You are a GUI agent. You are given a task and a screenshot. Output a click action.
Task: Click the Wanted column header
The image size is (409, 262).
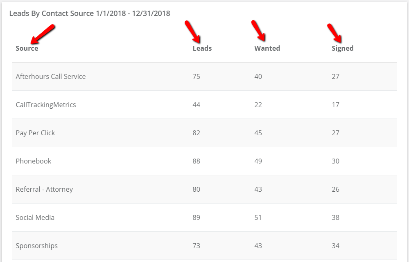coord(267,49)
